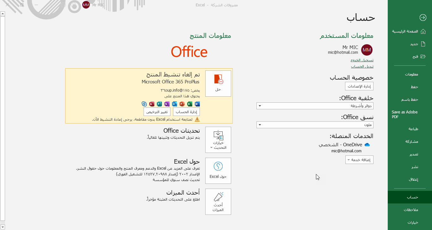
Task: Open the خلفية Office background dropdown
Action: (x=315, y=106)
